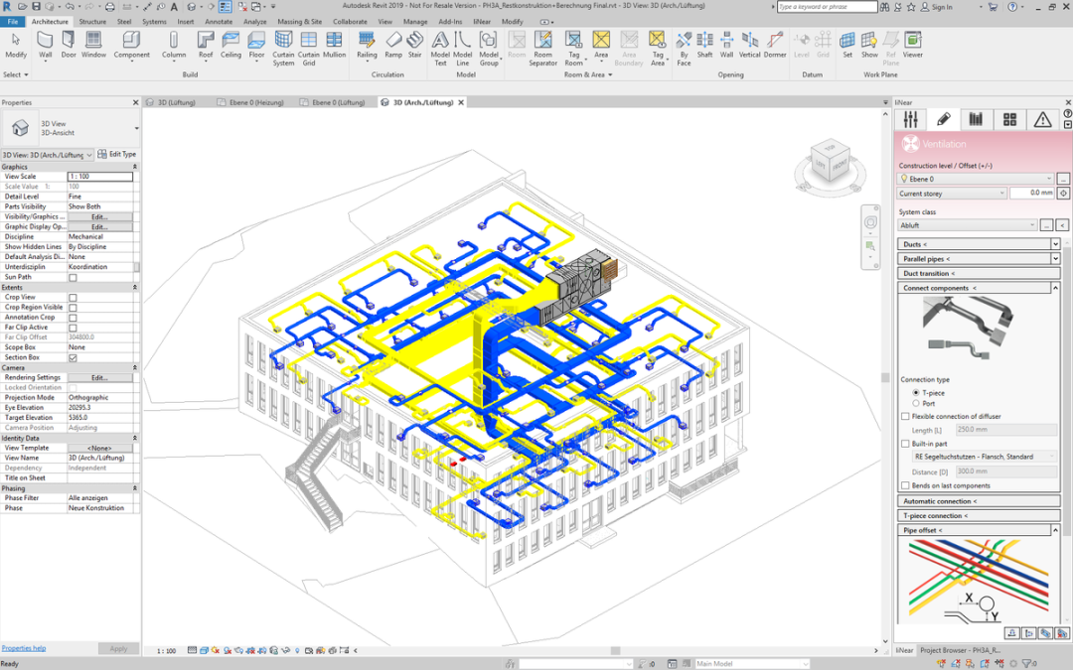Click the View Scale 1 : 100 field
The height and width of the screenshot is (670, 1073).
coord(99,177)
